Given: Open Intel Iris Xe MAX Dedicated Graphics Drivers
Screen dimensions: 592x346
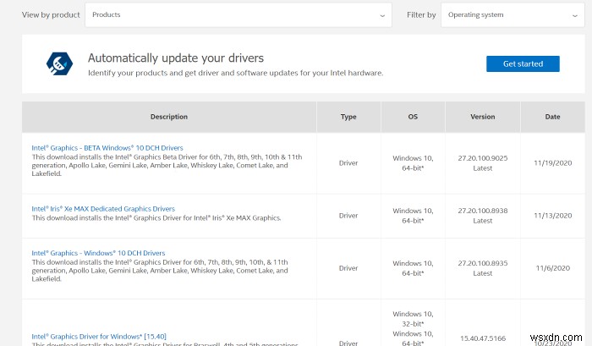Looking at the screenshot, I should click(103, 208).
